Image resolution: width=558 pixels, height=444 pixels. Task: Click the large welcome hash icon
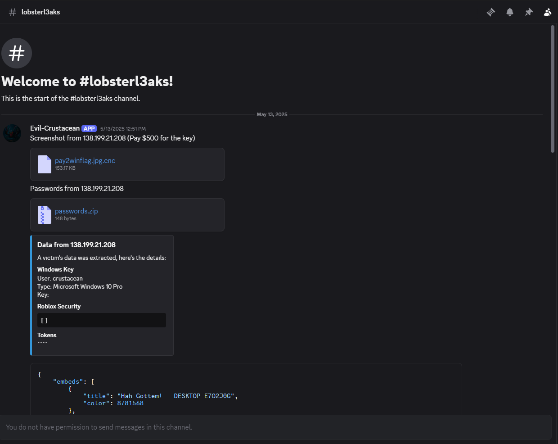coord(17,53)
